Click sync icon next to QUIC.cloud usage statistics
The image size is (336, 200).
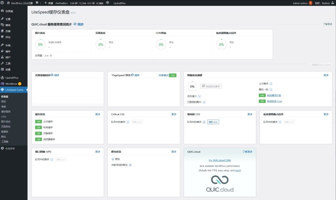(x=75, y=24)
